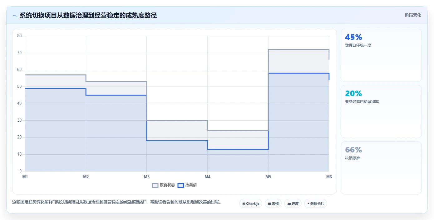Click the 0 y-axis value

pyautogui.click(x=21, y=171)
